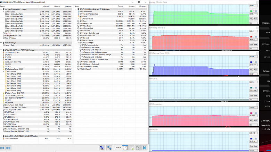Close sensors with the blue X icon
The height and width of the screenshot is (152, 271).
coord(144,147)
